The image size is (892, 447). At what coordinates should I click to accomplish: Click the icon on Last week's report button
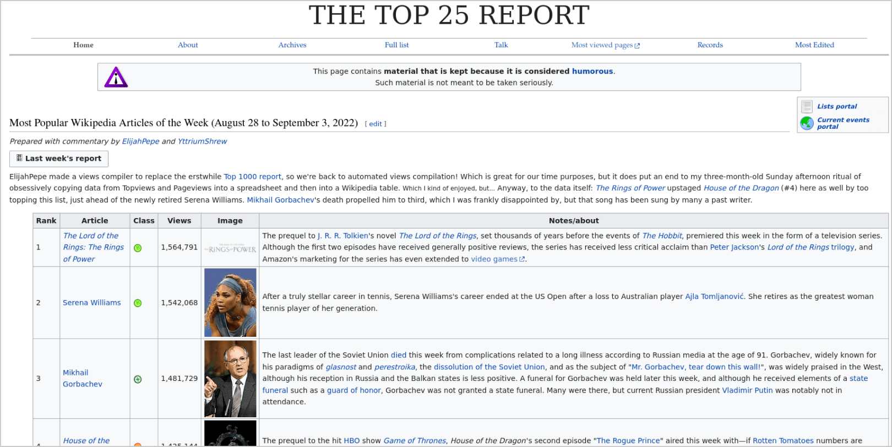(x=19, y=158)
